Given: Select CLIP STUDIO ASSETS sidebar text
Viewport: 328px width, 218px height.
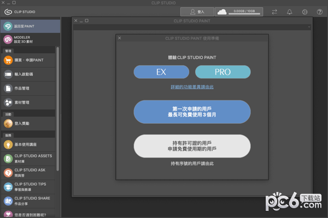Looking at the screenshot, I should coord(33,156).
